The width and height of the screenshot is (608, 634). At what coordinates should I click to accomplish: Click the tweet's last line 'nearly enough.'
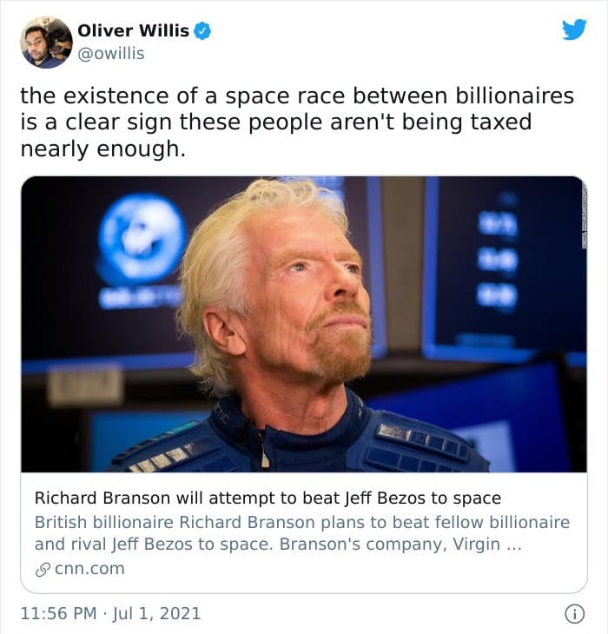[103, 149]
